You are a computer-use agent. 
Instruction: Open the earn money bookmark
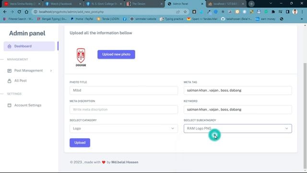tap(265, 19)
